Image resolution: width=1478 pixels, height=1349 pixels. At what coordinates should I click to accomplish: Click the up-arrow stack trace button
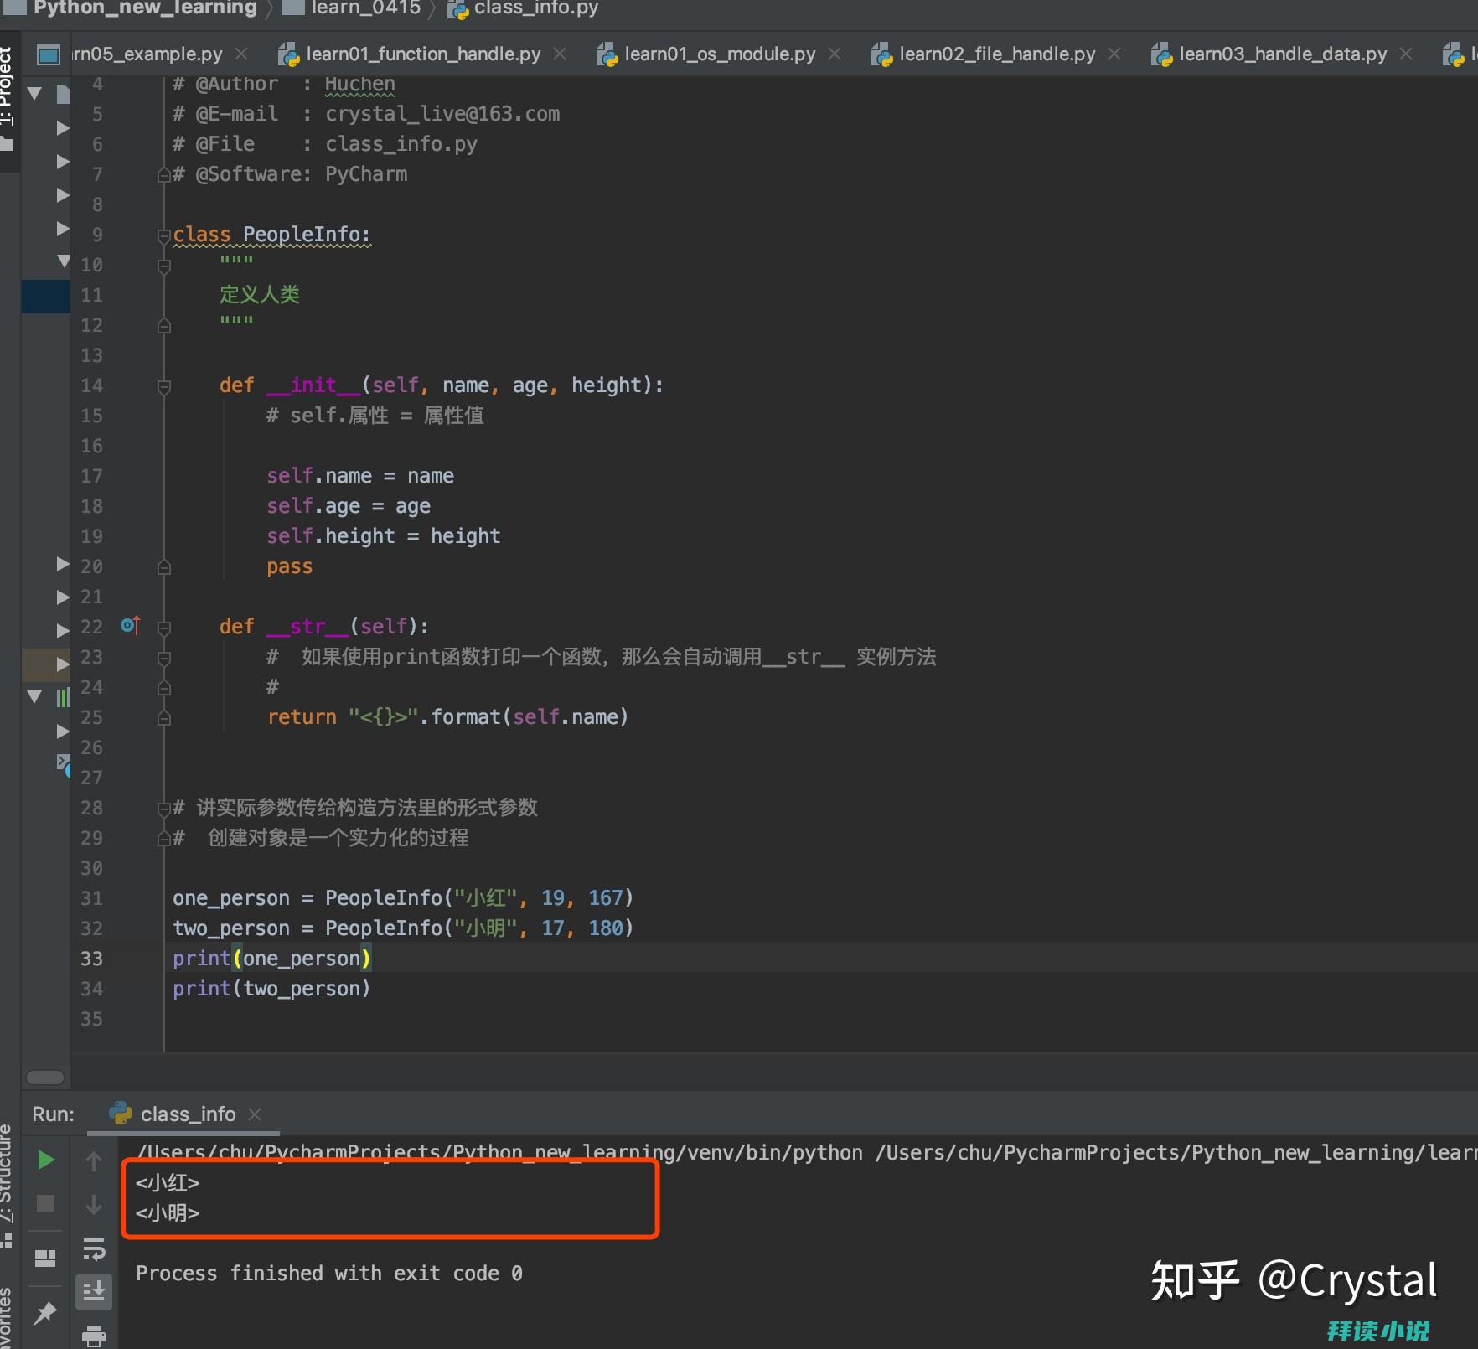(94, 1161)
